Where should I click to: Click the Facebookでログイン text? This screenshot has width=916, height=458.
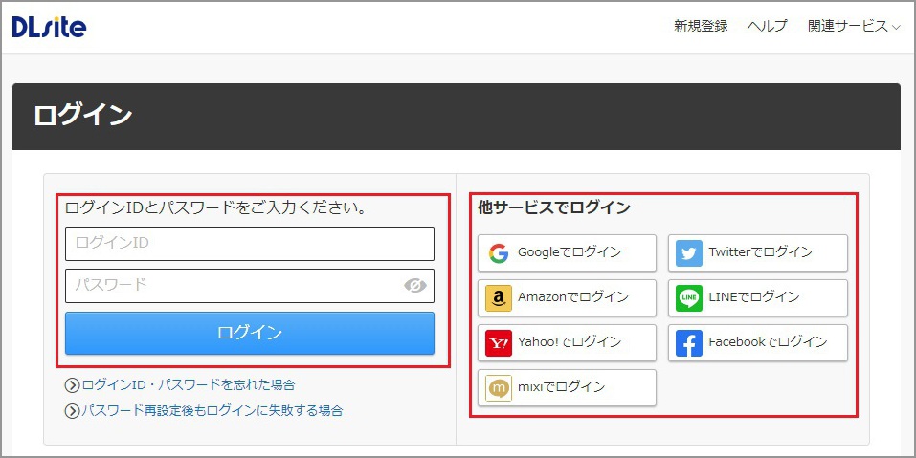(769, 342)
